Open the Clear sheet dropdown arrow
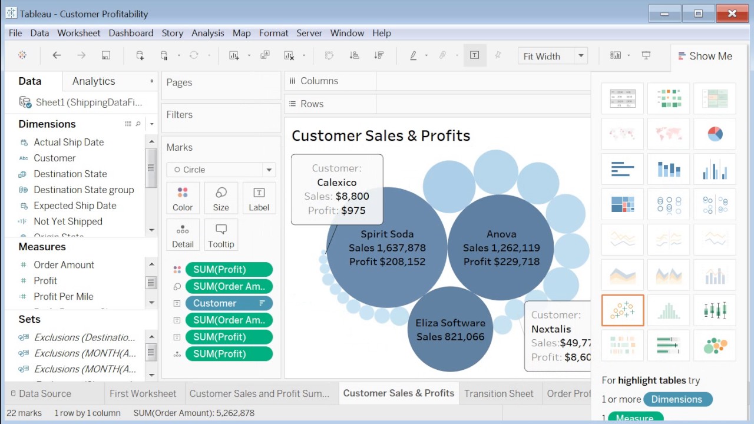Image resolution: width=754 pixels, height=424 pixels. pos(304,55)
